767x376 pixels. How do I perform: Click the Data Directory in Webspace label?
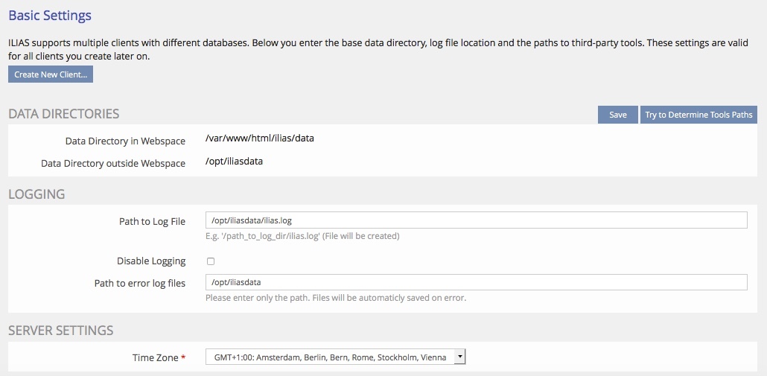click(125, 141)
